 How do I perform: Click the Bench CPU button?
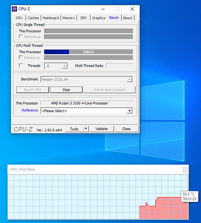[x=33, y=90]
